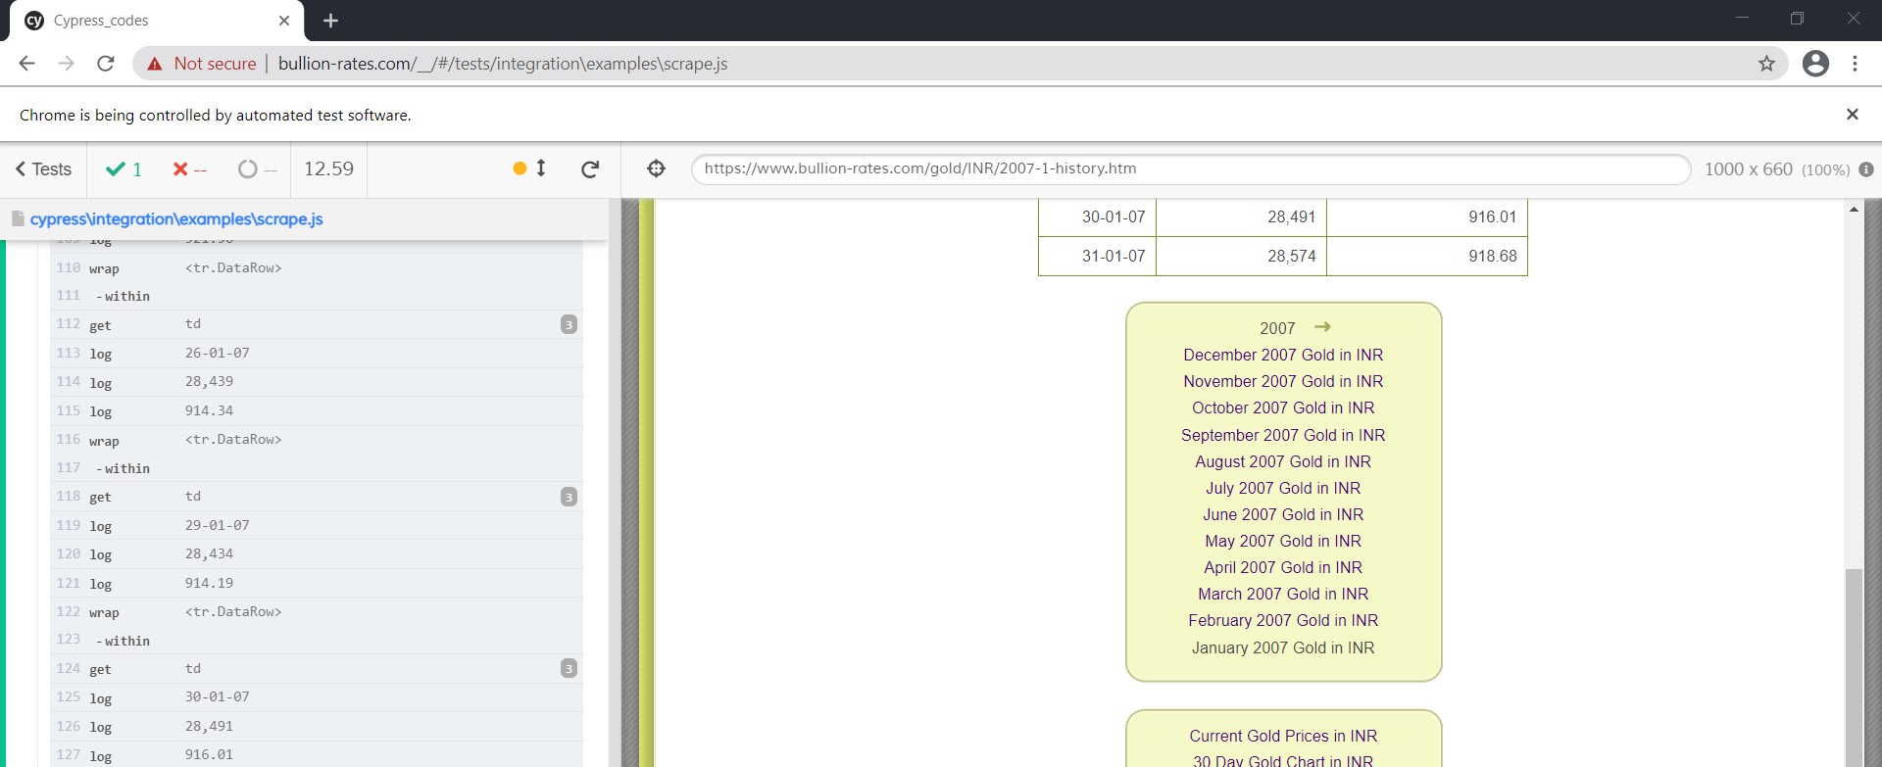The height and width of the screenshot is (767, 1882).
Task: Go back to the Tests list
Action: tap(43, 169)
